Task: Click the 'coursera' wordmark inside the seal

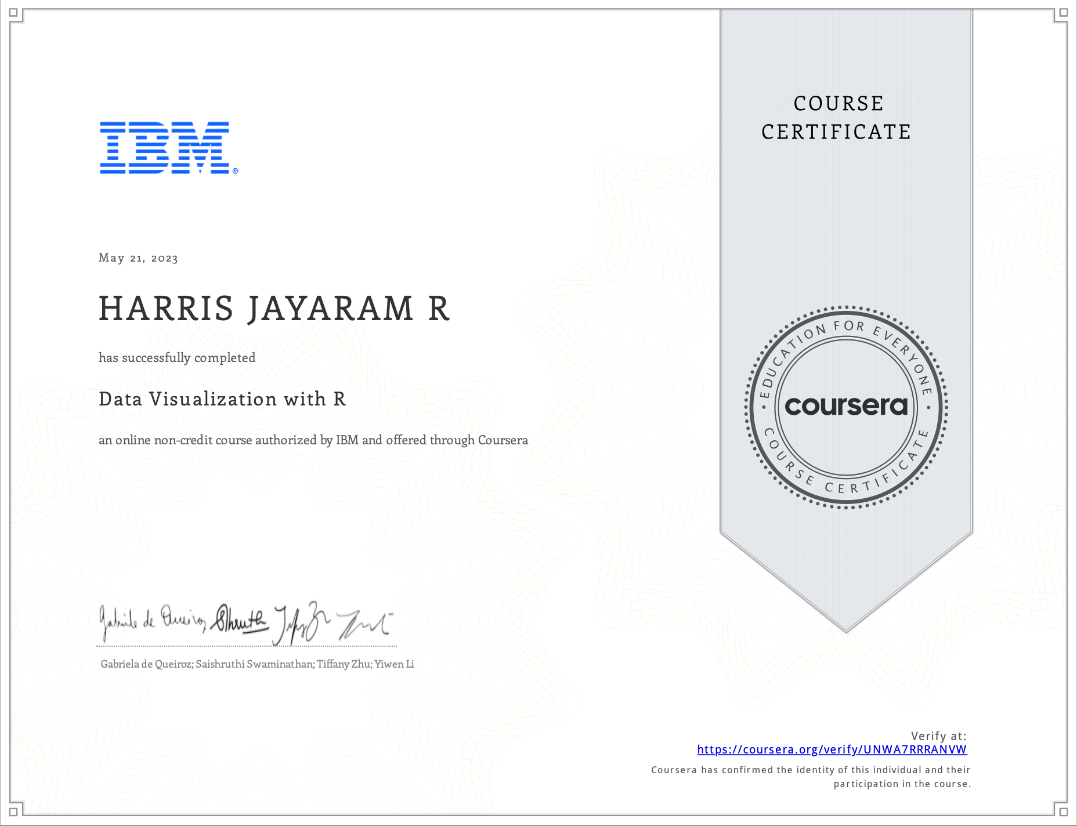Action: pos(846,406)
